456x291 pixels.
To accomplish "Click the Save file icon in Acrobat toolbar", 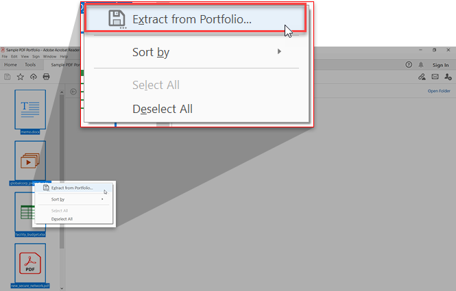I will (x=8, y=77).
